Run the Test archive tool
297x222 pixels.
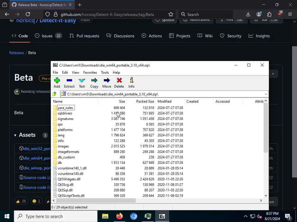(82, 83)
